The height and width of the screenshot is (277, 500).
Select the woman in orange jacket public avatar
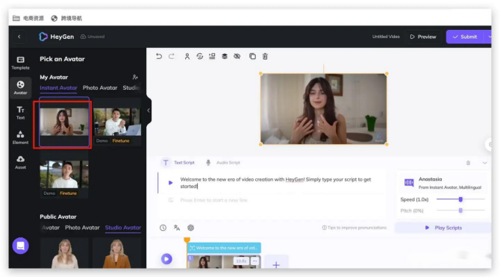(117, 253)
